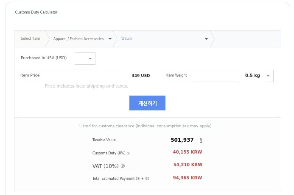
Task: Open the Apparel / Fashion Accessories category dropdown
Action: tap(82, 39)
